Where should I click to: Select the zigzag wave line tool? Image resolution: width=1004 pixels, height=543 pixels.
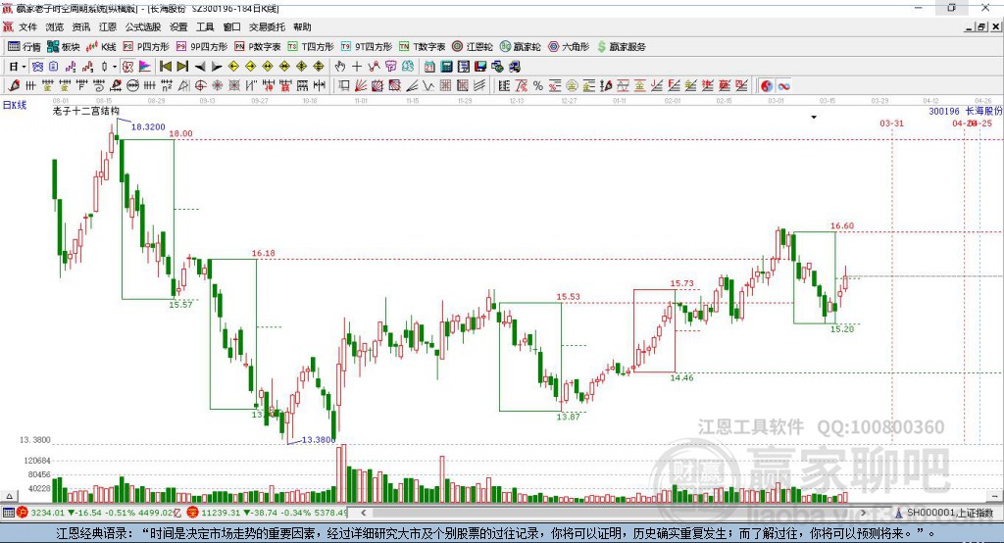[428, 86]
